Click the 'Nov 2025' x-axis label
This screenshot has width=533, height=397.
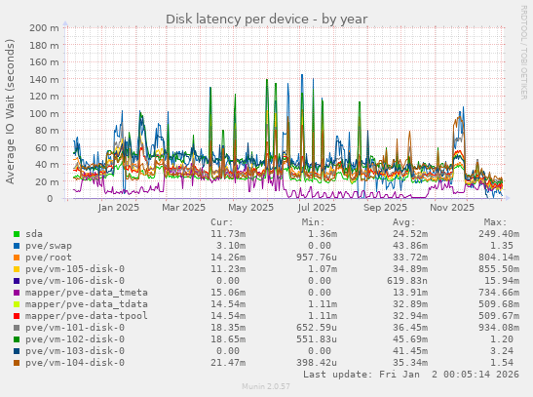(x=452, y=208)
